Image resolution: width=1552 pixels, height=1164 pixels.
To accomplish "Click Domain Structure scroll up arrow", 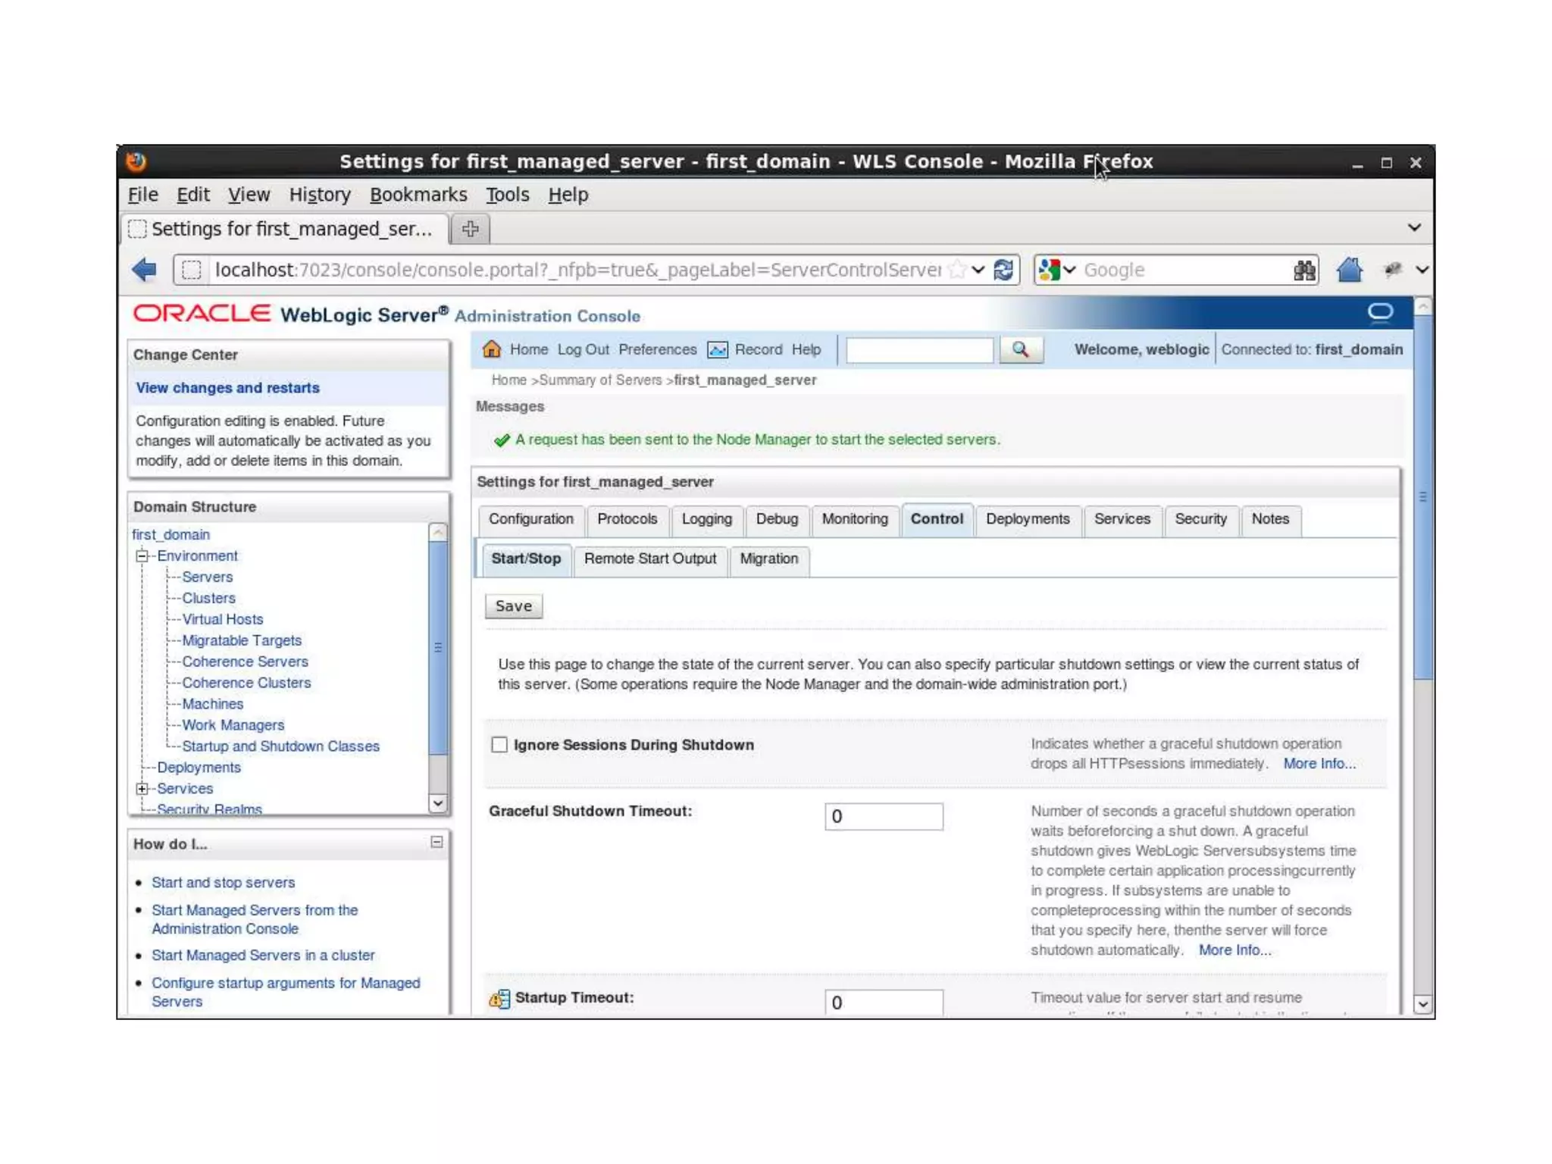I will pos(438,533).
